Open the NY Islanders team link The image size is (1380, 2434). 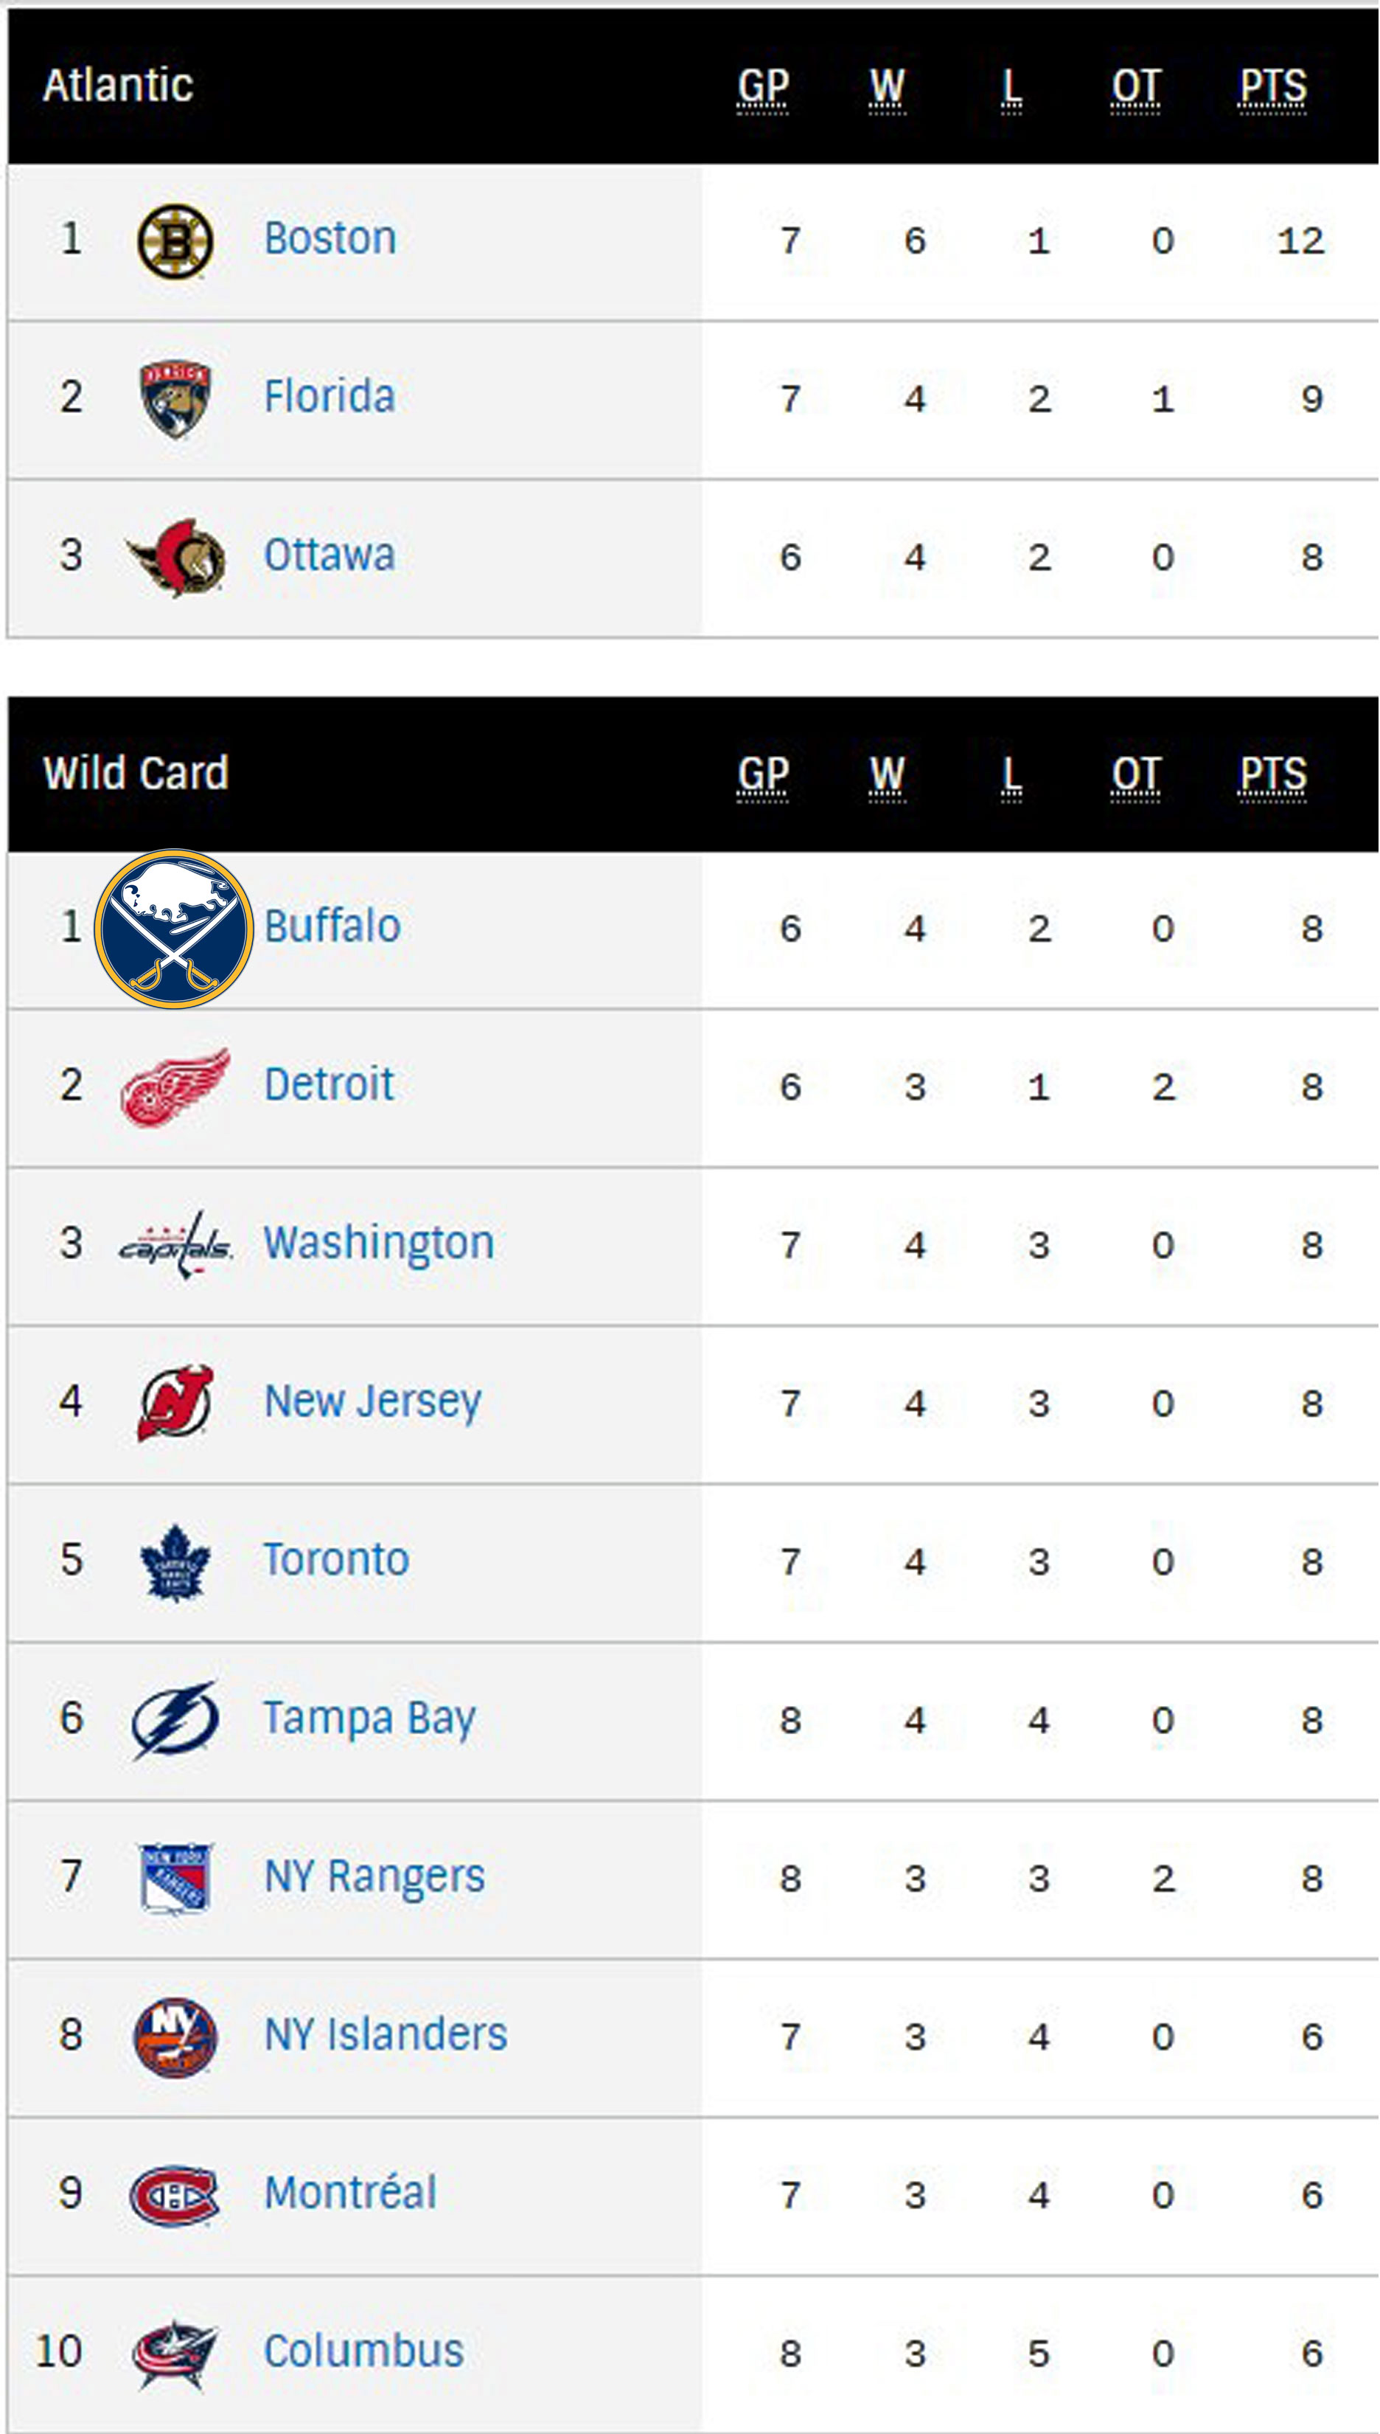tap(386, 2035)
